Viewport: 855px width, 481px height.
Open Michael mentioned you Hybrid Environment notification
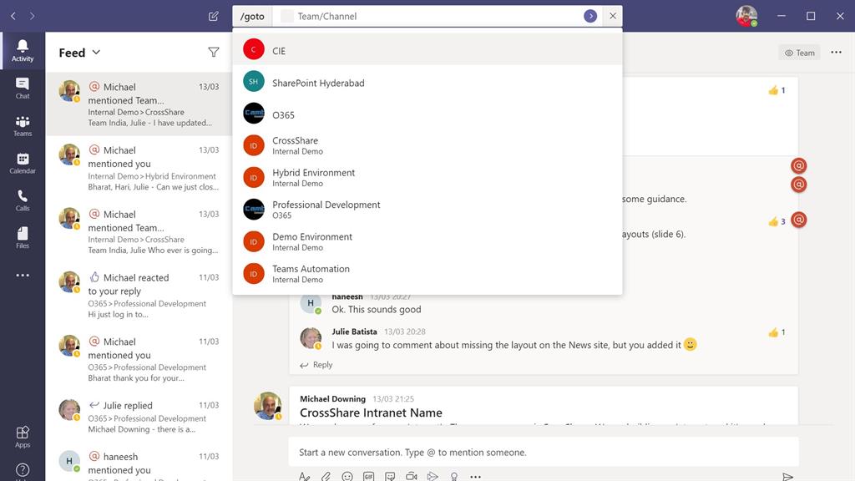coord(139,168)
